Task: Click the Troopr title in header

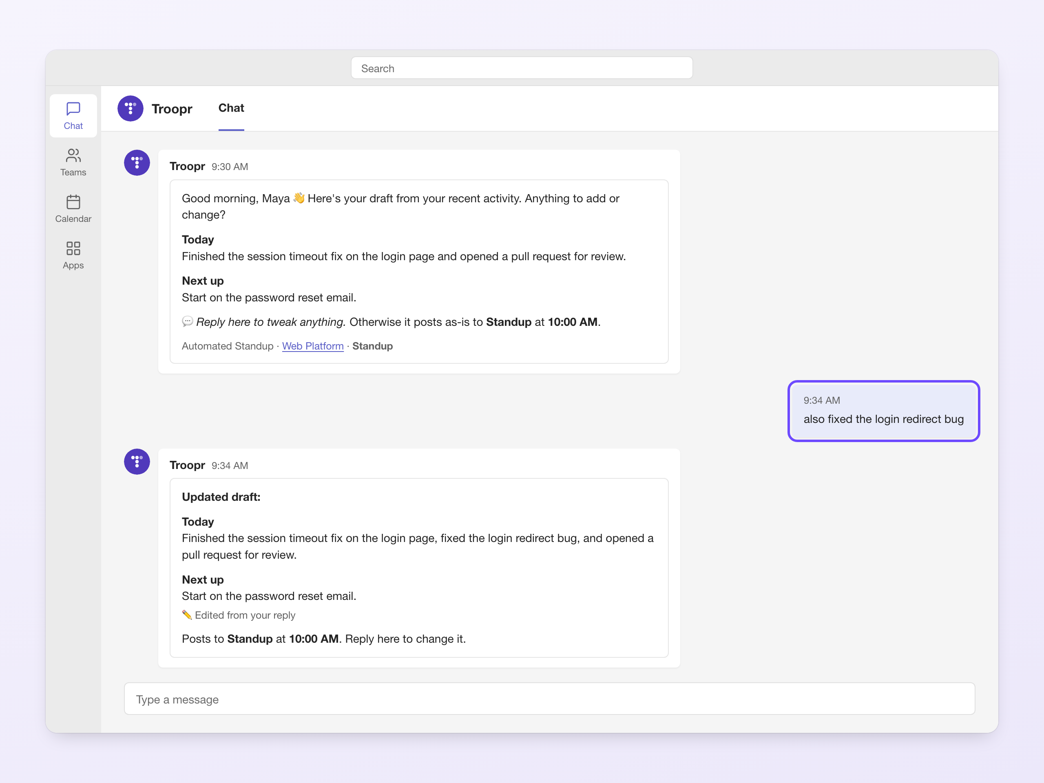Action: [172, 109]
